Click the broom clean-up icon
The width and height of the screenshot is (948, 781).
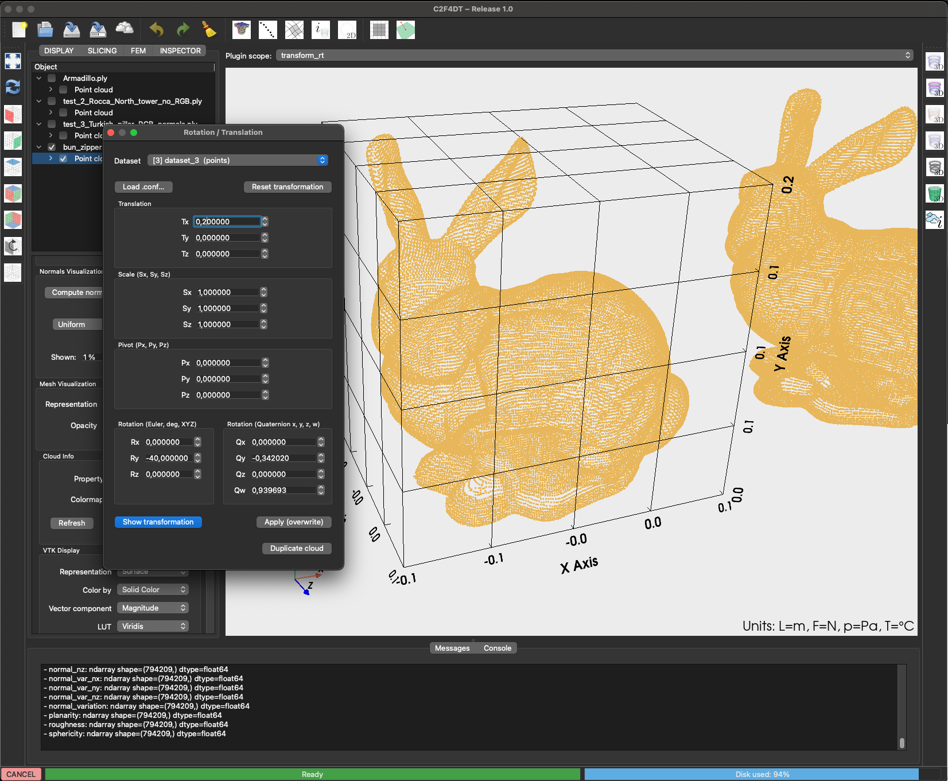(x=209, y=30)
